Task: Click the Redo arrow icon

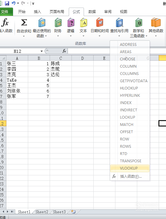Action: pyautogui.click(x=23, y=3)
